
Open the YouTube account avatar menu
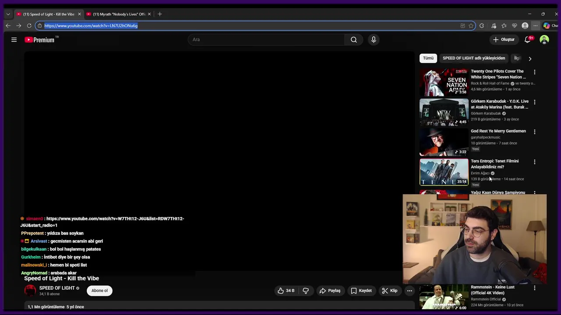[x=544, y=40]
